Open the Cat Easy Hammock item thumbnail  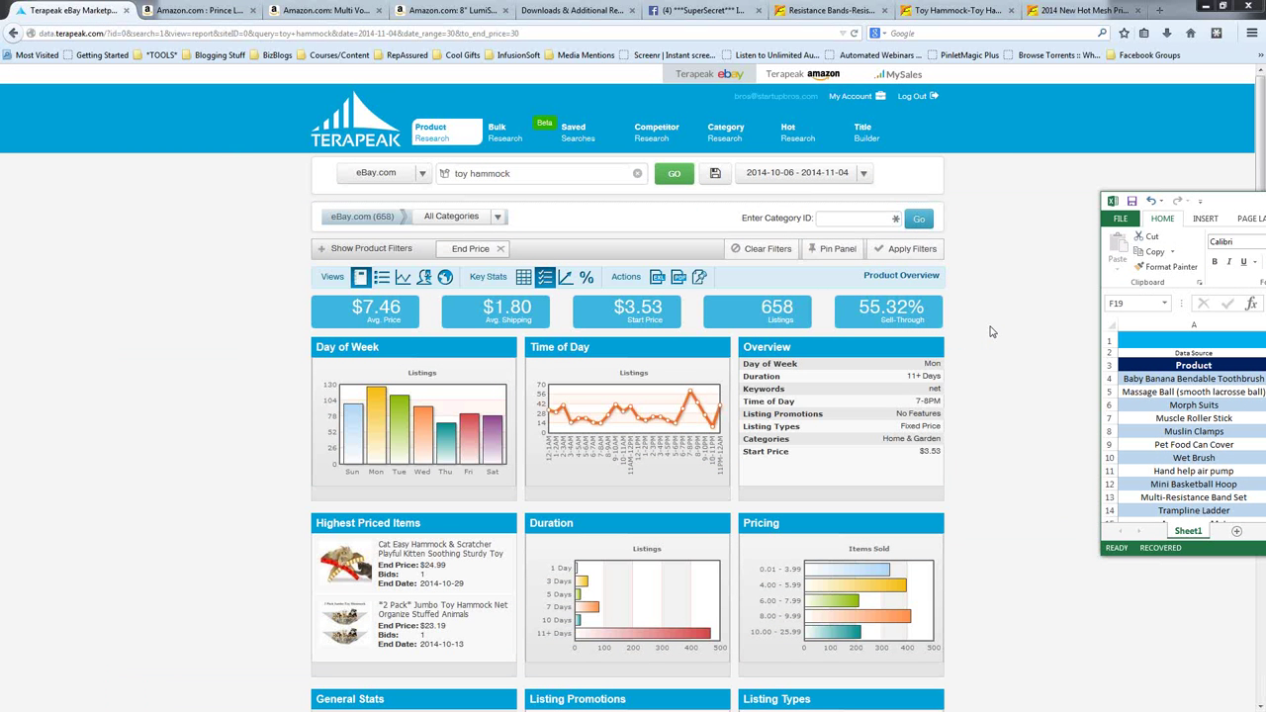346,564
